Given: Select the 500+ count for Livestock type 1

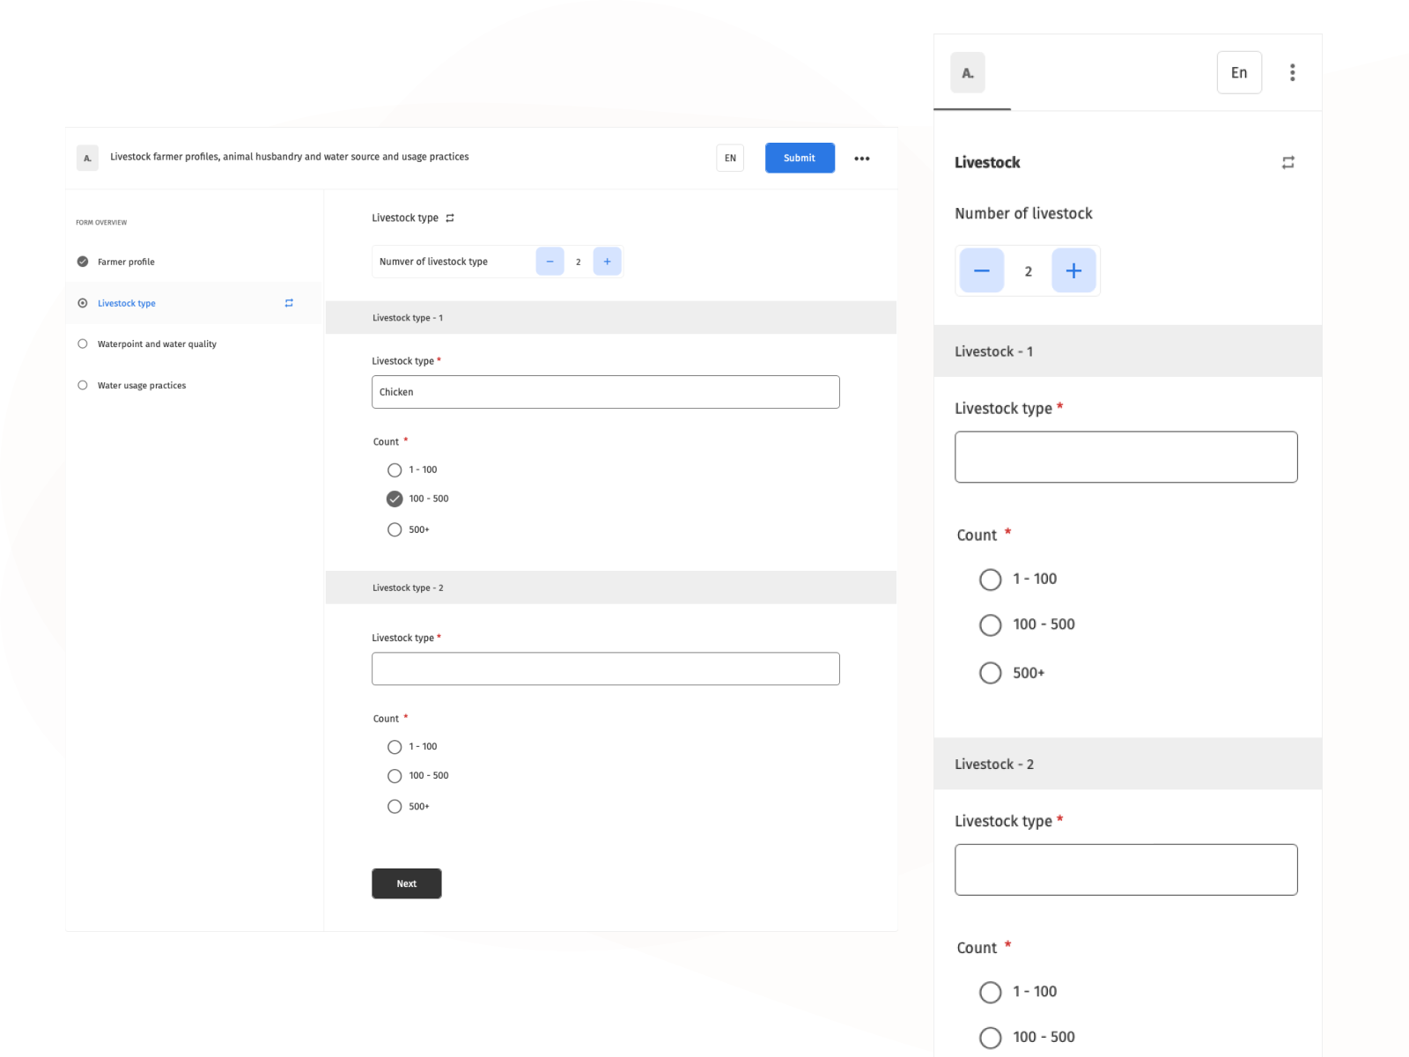Looking at the screenshot, I should pos(395,529).
